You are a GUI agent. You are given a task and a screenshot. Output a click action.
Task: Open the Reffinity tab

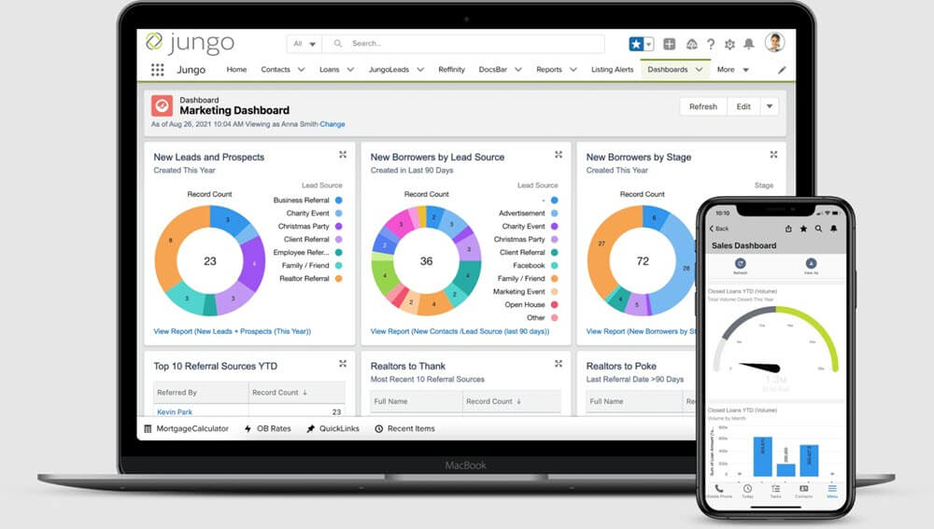[x=451, y=70]
